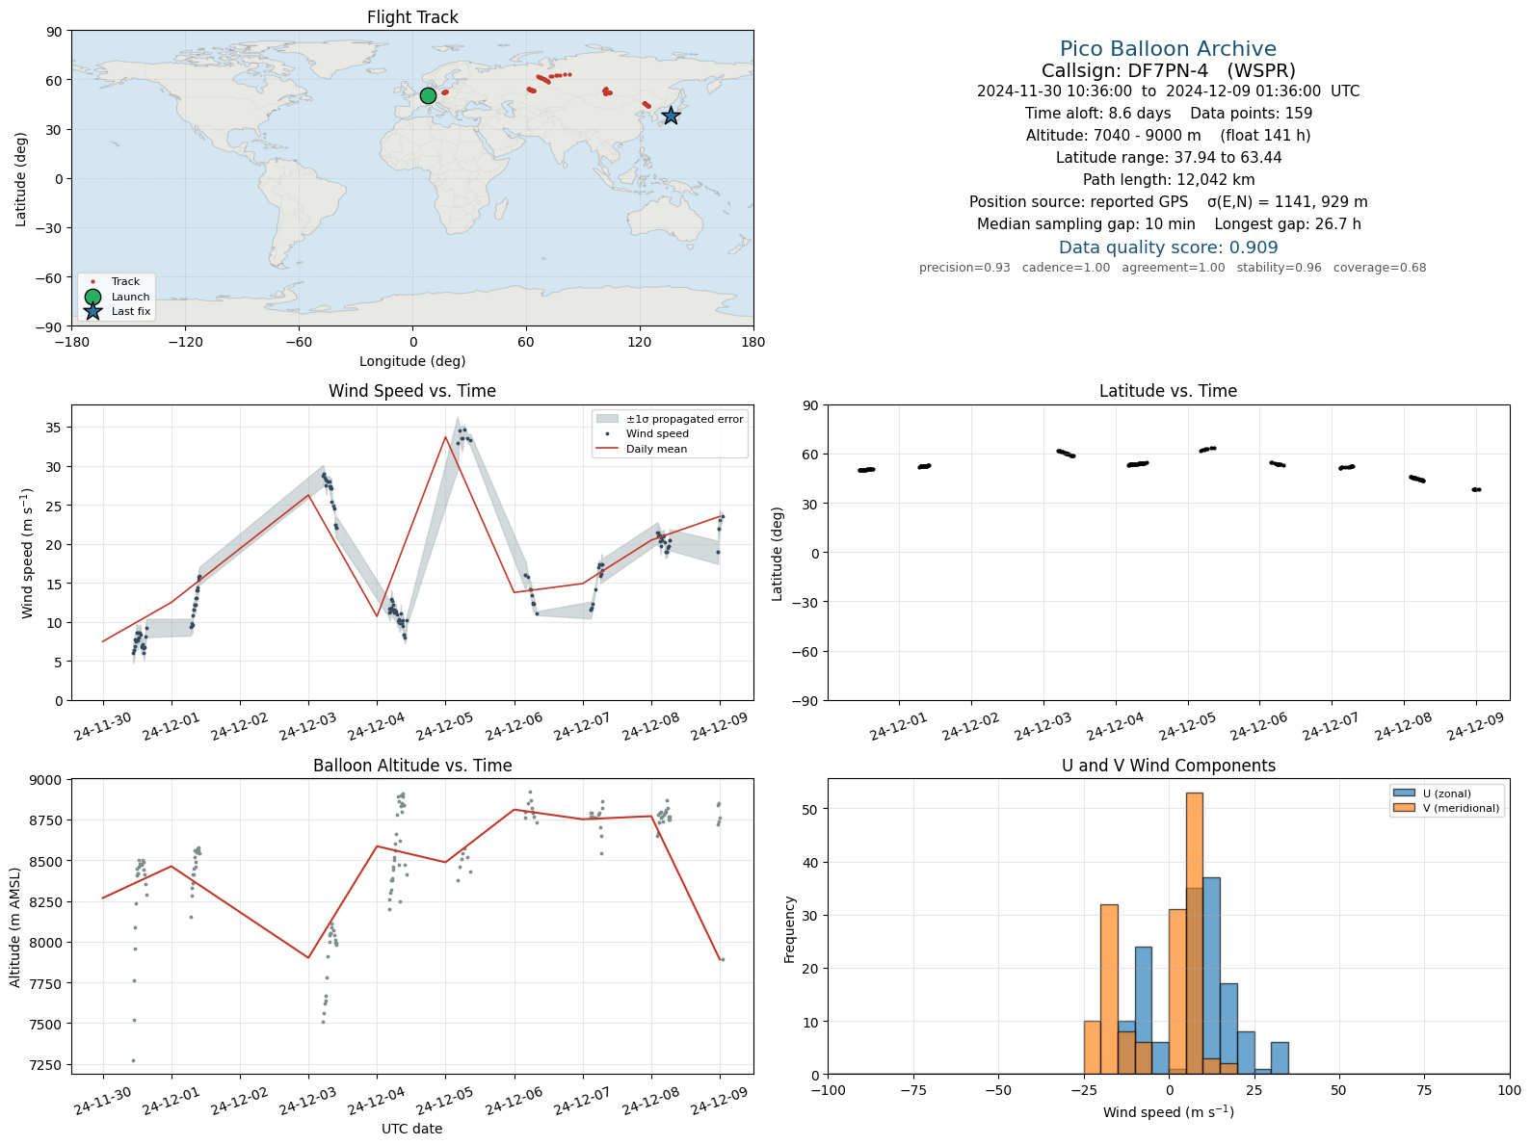Click the "Median sampling gap: 10 min" line
The image size is (1531, 1145).
(1168, 224)
